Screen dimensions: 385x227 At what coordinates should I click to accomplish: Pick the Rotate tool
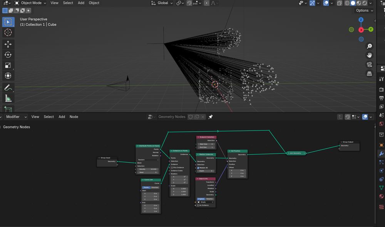[8, 55]
